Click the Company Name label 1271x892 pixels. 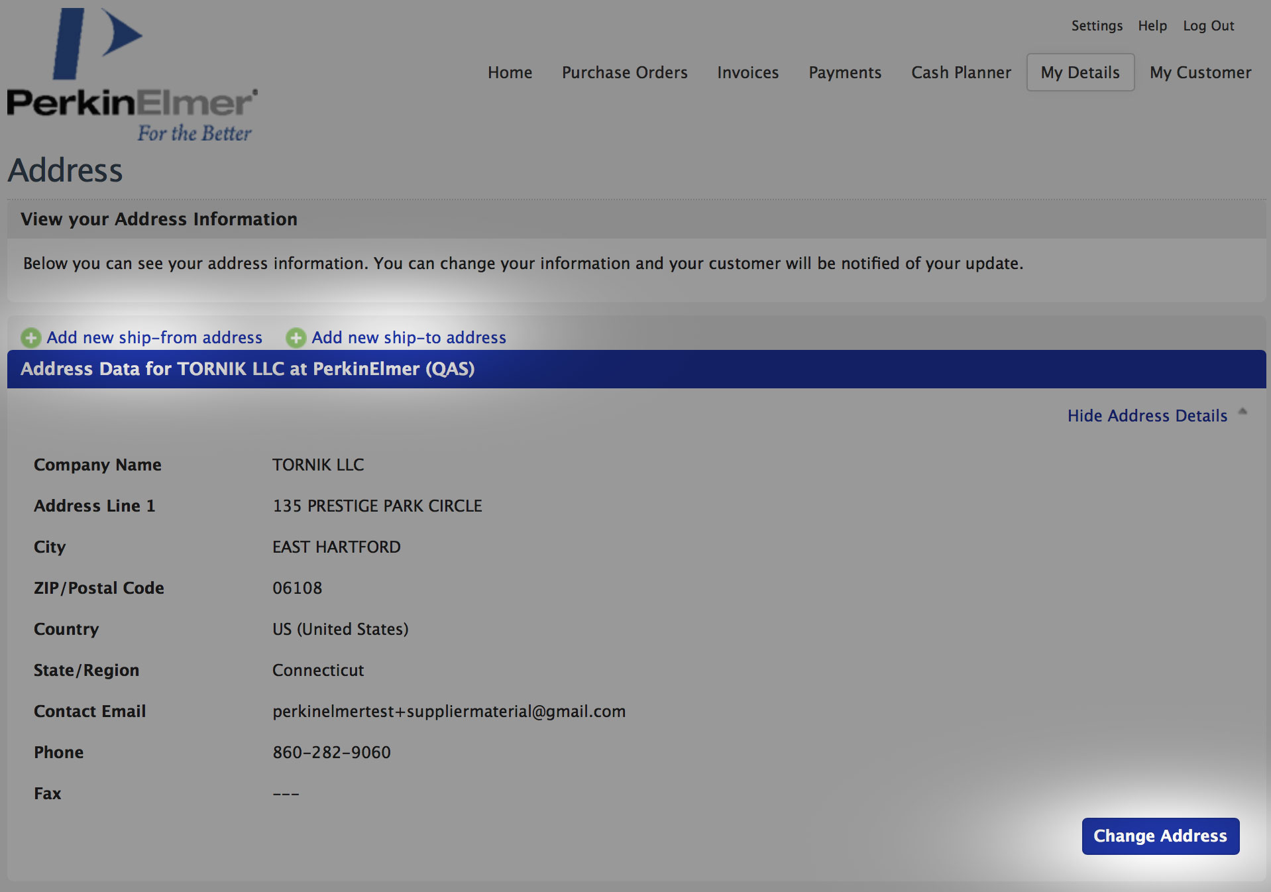97,465
